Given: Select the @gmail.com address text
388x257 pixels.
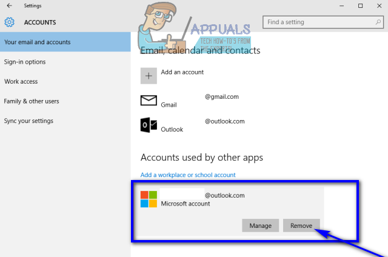Looking at the screenshot, I should click(x=222, y=97).
